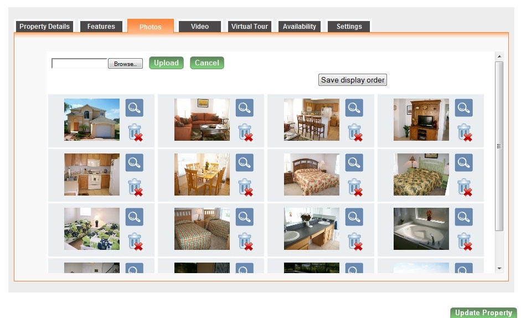Magnify the TV cabinet photo

[464, 108]
